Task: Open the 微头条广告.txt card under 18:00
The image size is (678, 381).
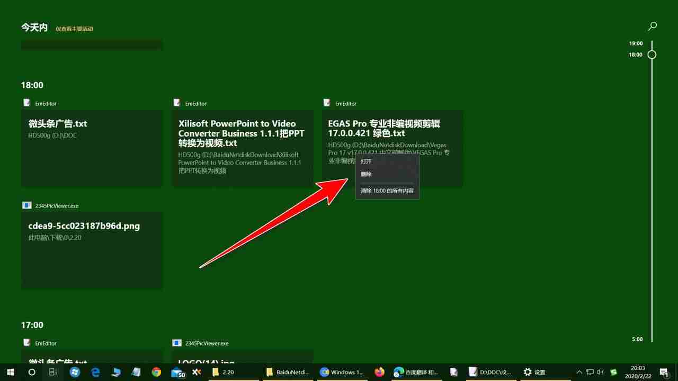Action: point(92,149)
